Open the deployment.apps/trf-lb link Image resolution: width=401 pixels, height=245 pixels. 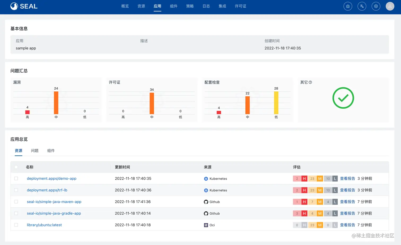point(47,190)
